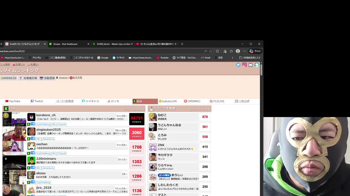Open the browser Favorites hub icon

pos(231,51)
